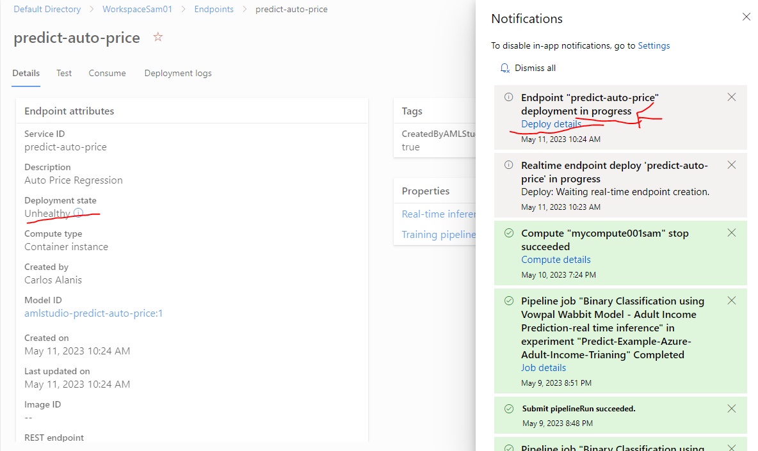The height and width of the screenshot is (451, 758).
Task: Dismiss the Realtime endpoint deploy notification
Action: [731, 164]
